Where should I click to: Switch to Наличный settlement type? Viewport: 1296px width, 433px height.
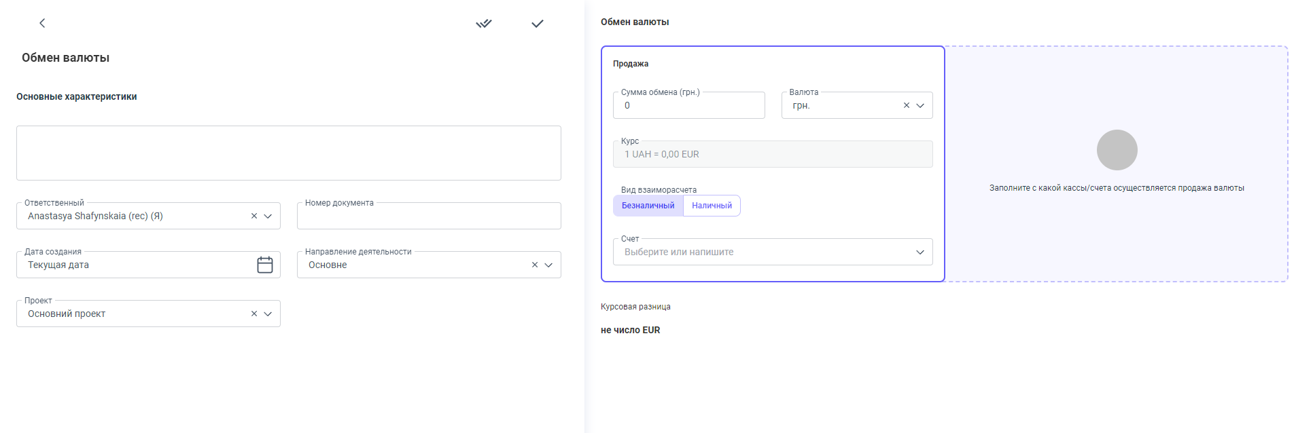712,206
